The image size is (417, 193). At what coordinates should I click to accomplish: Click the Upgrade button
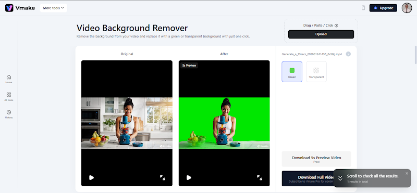click(383, 8)
